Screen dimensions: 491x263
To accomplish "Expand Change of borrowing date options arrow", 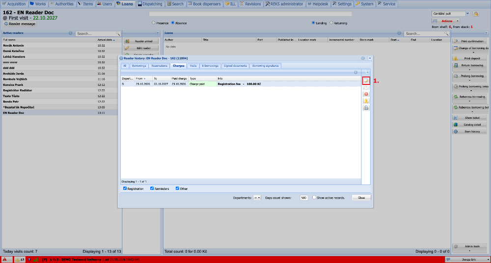I will [x=473, y=53].
